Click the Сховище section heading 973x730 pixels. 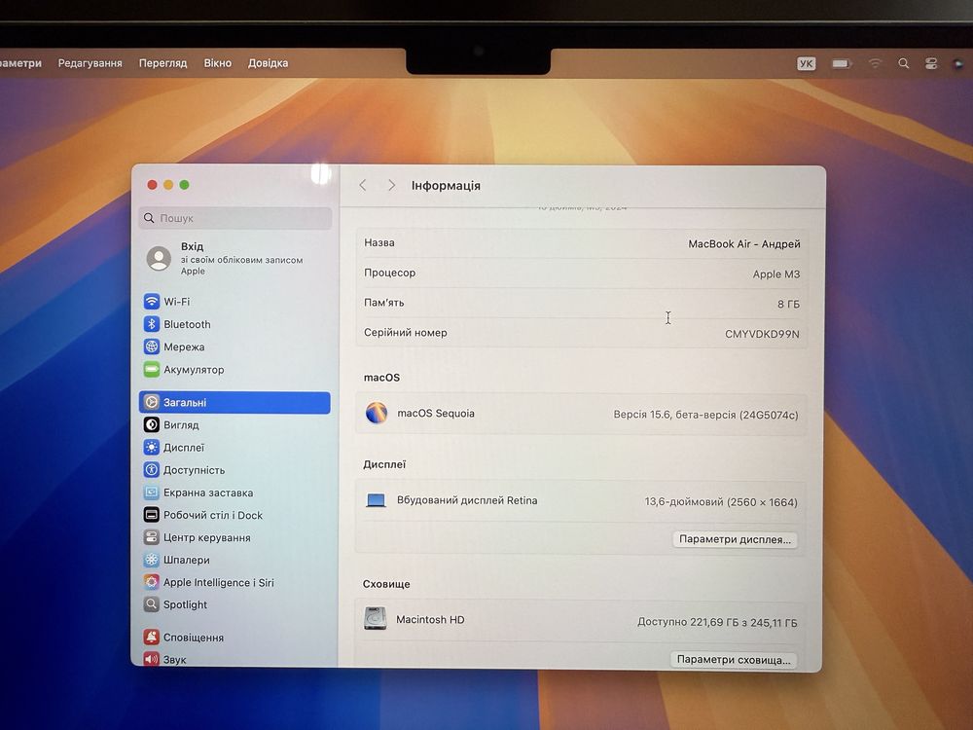[386, 584]
